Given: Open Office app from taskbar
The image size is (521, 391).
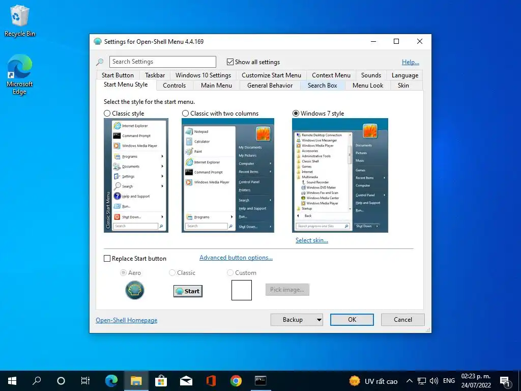Looking at the screenshot, I should [x=211, y=381].
